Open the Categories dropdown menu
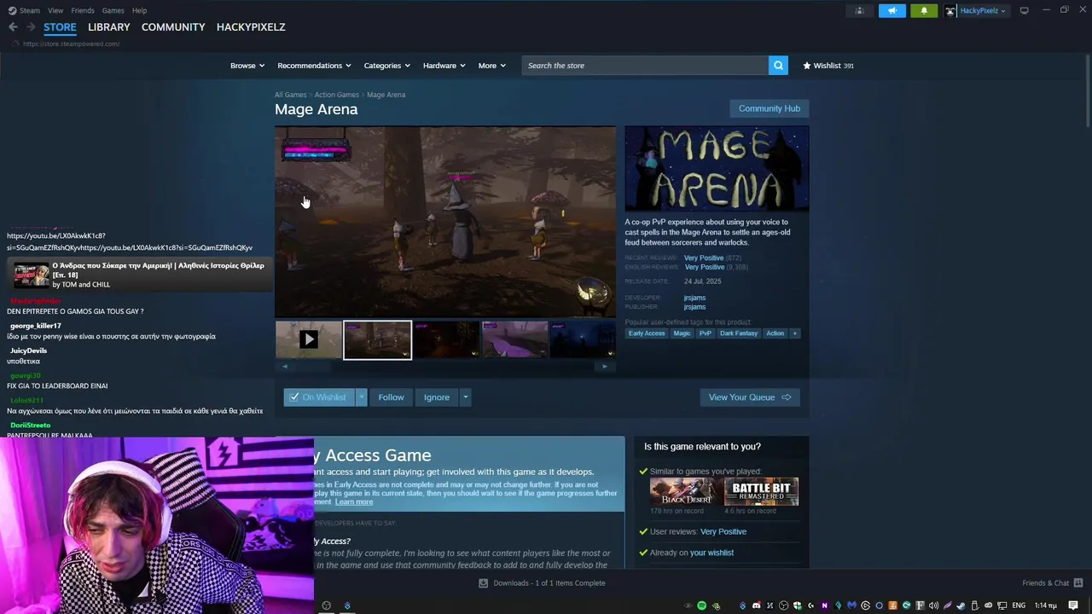 (x=387, y=66)
